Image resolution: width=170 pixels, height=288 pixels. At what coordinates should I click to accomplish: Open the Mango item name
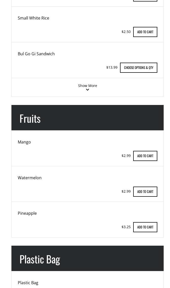(x=24, y=142)
